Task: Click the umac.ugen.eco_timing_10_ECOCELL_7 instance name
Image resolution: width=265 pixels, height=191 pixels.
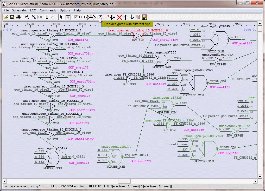Action: coord(51,30)
